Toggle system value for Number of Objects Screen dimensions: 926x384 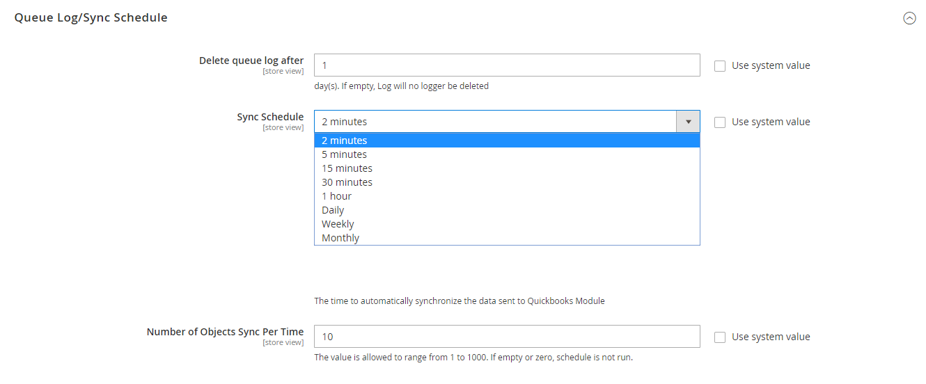point(720,337)
